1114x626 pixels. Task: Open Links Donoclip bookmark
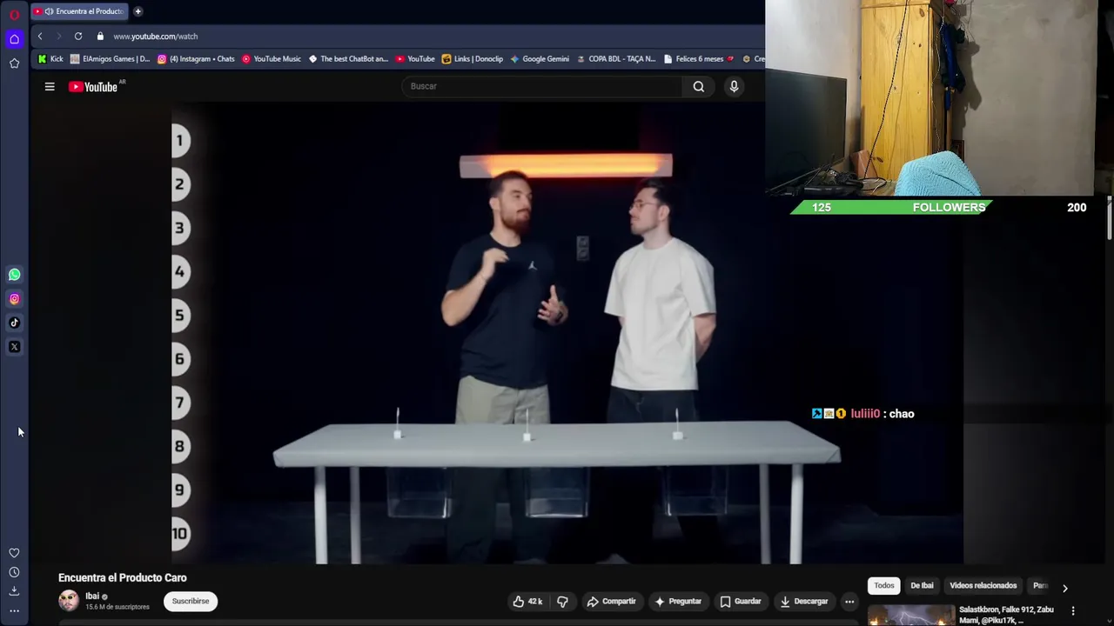click(473, 59)
